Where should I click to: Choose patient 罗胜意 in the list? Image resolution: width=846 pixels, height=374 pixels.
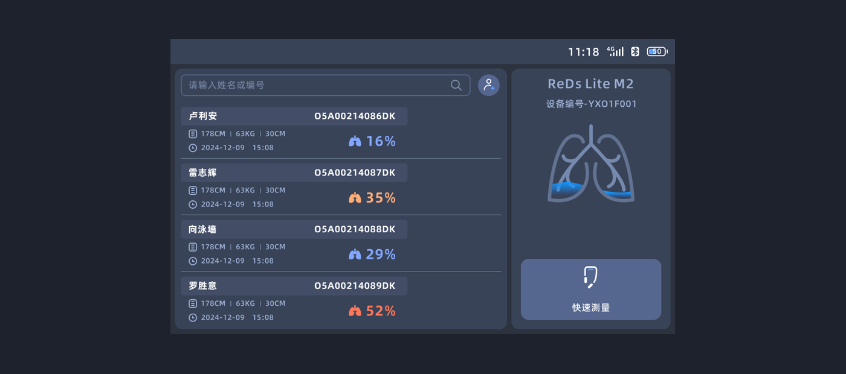point(203,286)
